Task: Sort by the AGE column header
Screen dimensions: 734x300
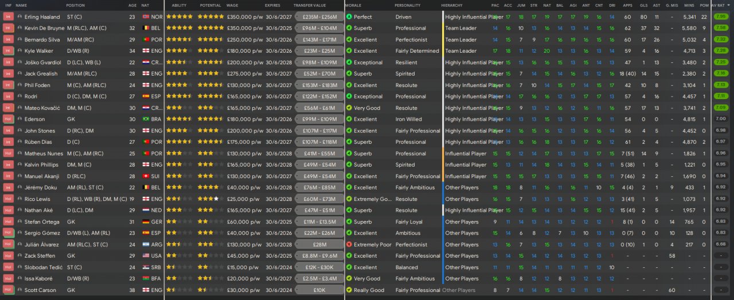Action: tap(132, 5)
